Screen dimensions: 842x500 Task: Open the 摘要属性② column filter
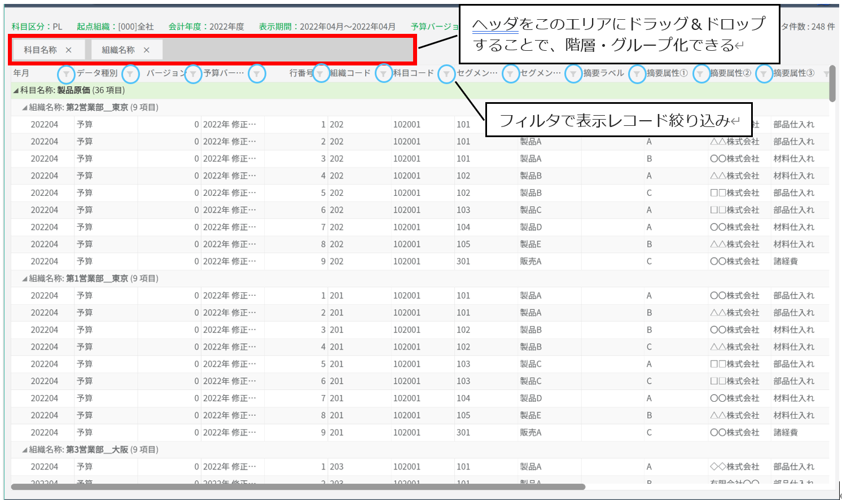click(764, 74)
